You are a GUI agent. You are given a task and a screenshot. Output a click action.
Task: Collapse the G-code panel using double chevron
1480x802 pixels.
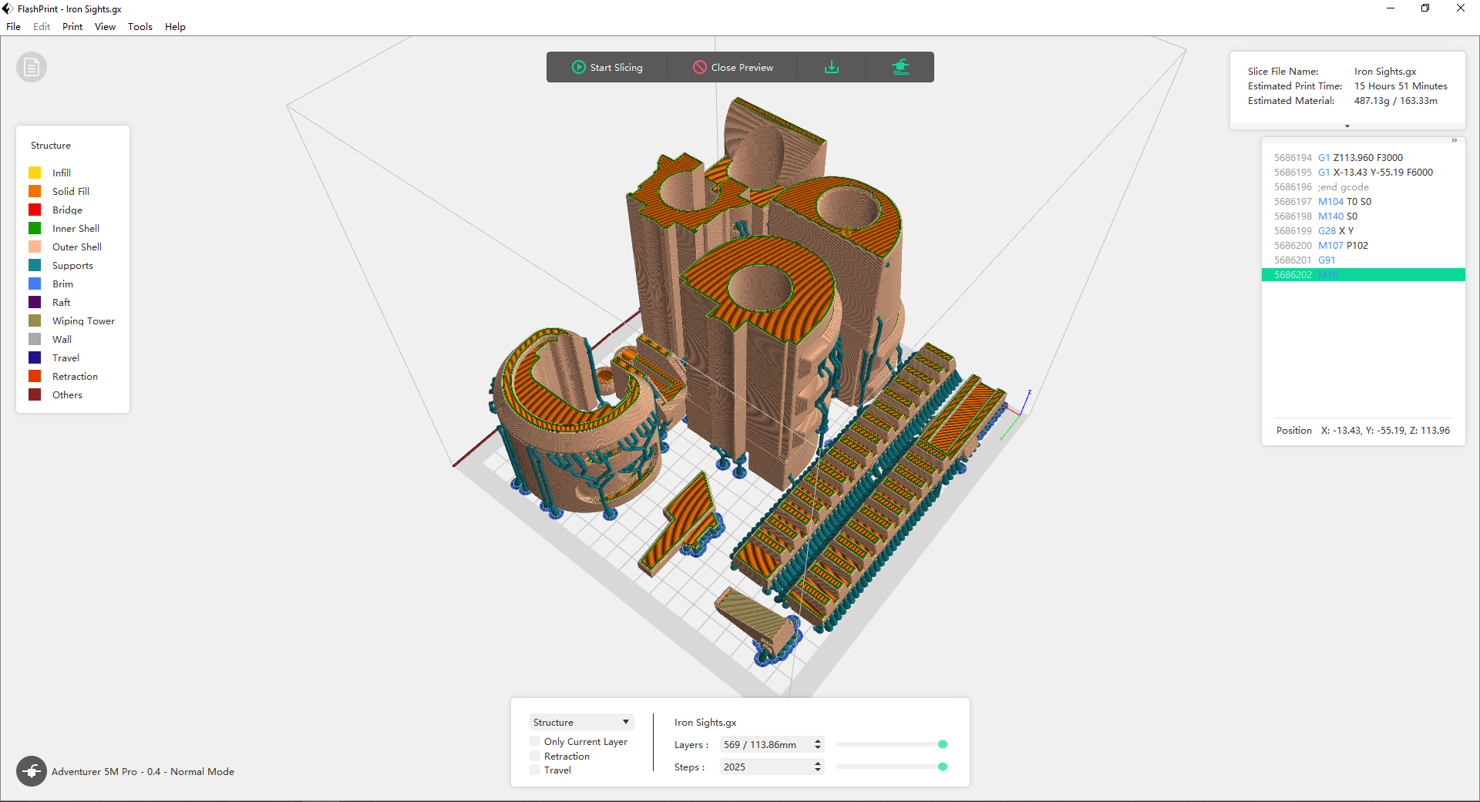1455,140
